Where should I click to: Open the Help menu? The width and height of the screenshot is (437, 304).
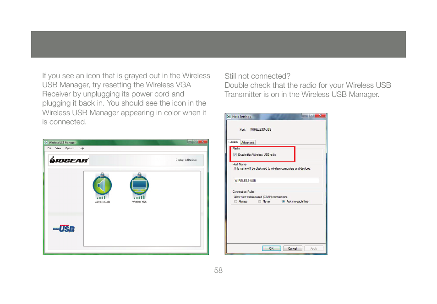pyautogui.click(x=81, y=148)
